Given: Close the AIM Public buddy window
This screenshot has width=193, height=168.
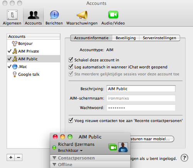Looking at the screenshot, I should 55,137.
